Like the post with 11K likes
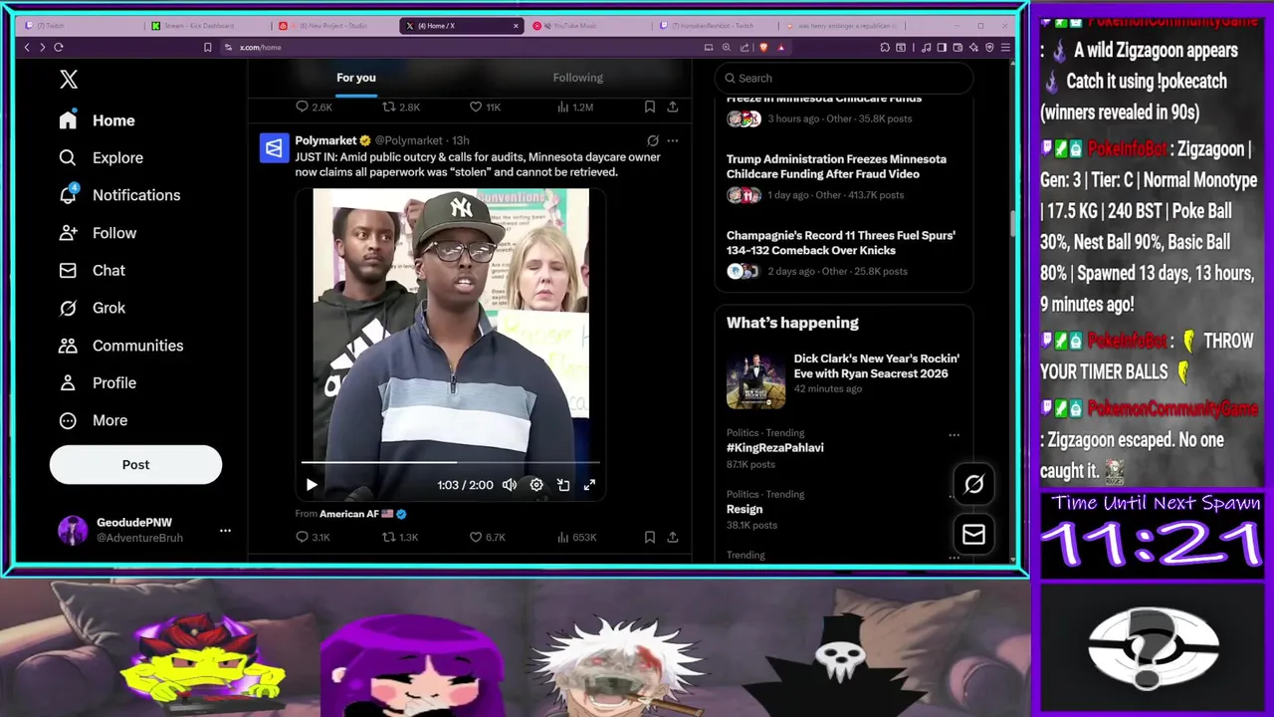This screenshot has height=717, width=1274. click(476, 107)
